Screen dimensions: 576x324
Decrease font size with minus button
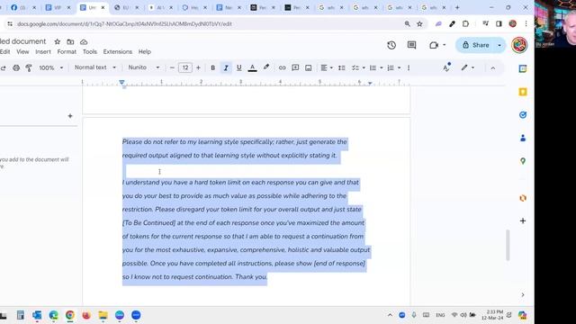point(172,67)
